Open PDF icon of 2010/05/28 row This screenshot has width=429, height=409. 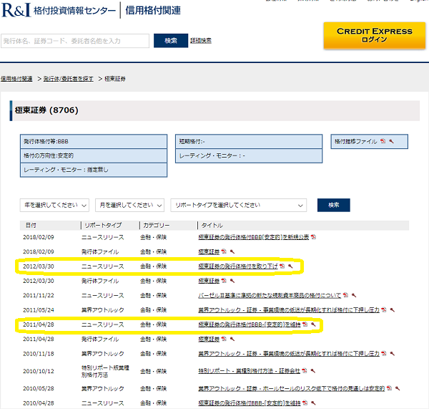point(390,388)
